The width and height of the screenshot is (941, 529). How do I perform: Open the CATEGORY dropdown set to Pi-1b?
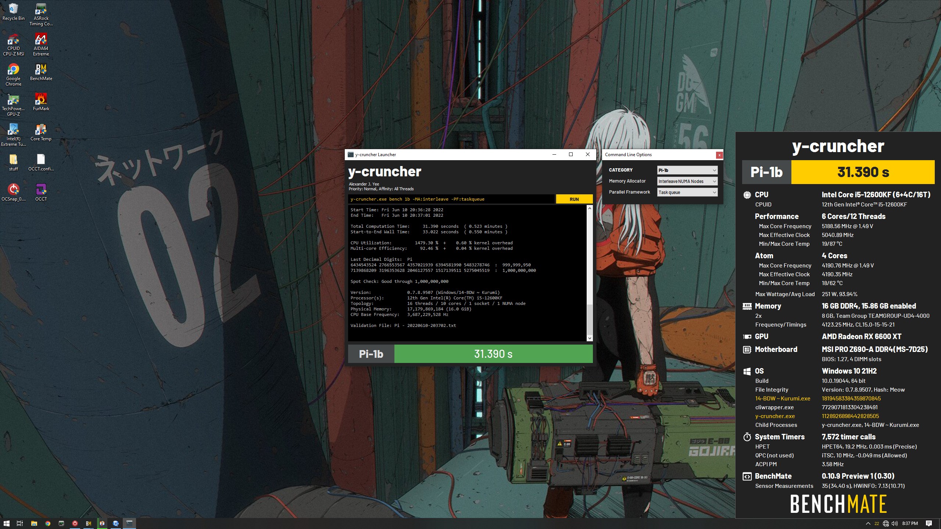tap(687, 170)
